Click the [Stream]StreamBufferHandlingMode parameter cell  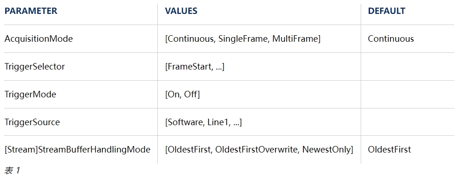tap(78, 149)
